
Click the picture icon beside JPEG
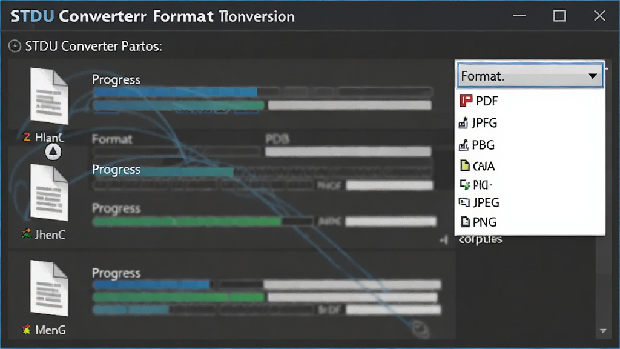click(x=464, y=202)
